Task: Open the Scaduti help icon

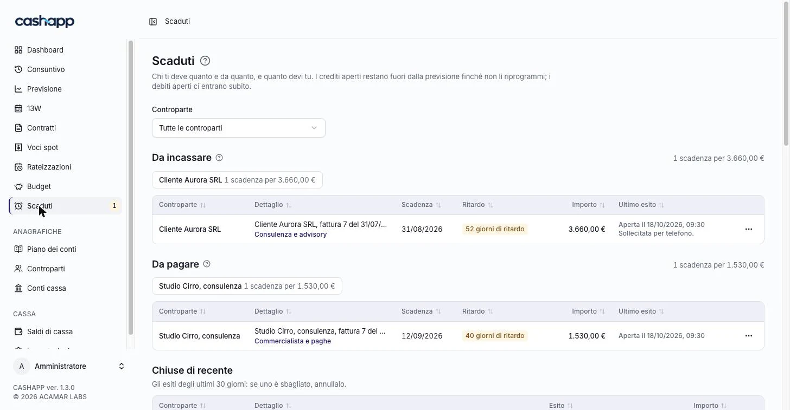Action: pos(205,61)
